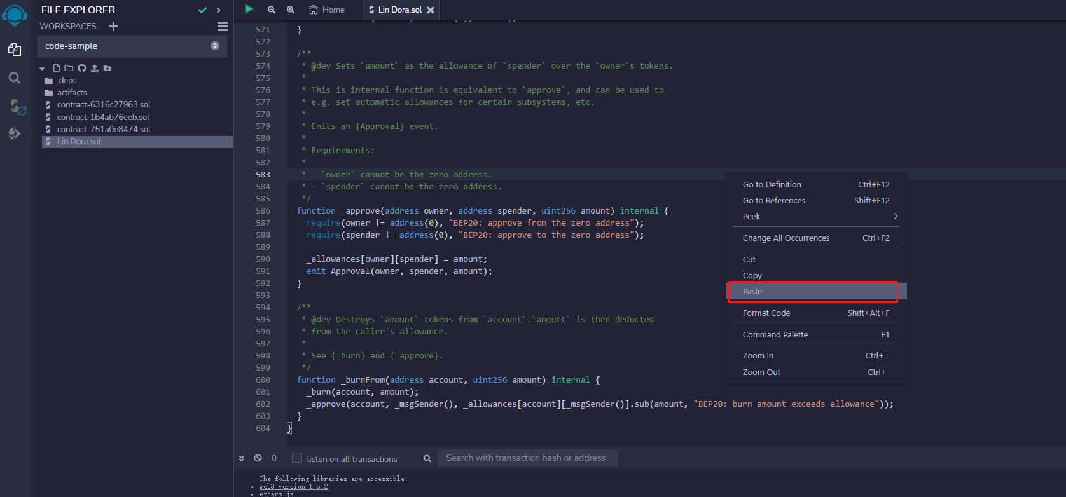Choose Cut from context menu

pos(816,260)
